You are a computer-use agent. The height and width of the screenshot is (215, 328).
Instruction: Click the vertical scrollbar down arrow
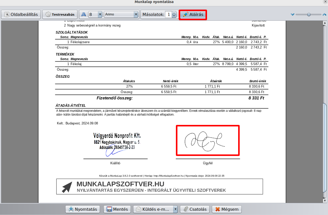click(325, 201)
